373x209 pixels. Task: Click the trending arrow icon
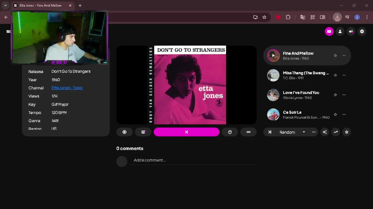coord(336,132)
